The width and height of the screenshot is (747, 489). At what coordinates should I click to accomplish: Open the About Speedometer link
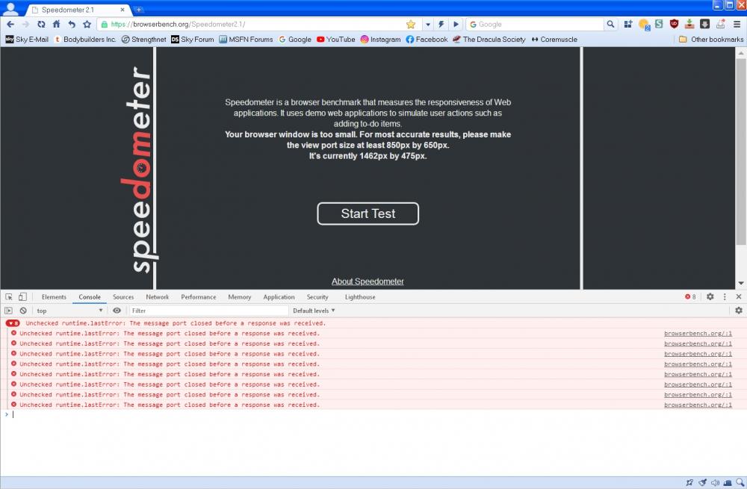coord(368,281)
